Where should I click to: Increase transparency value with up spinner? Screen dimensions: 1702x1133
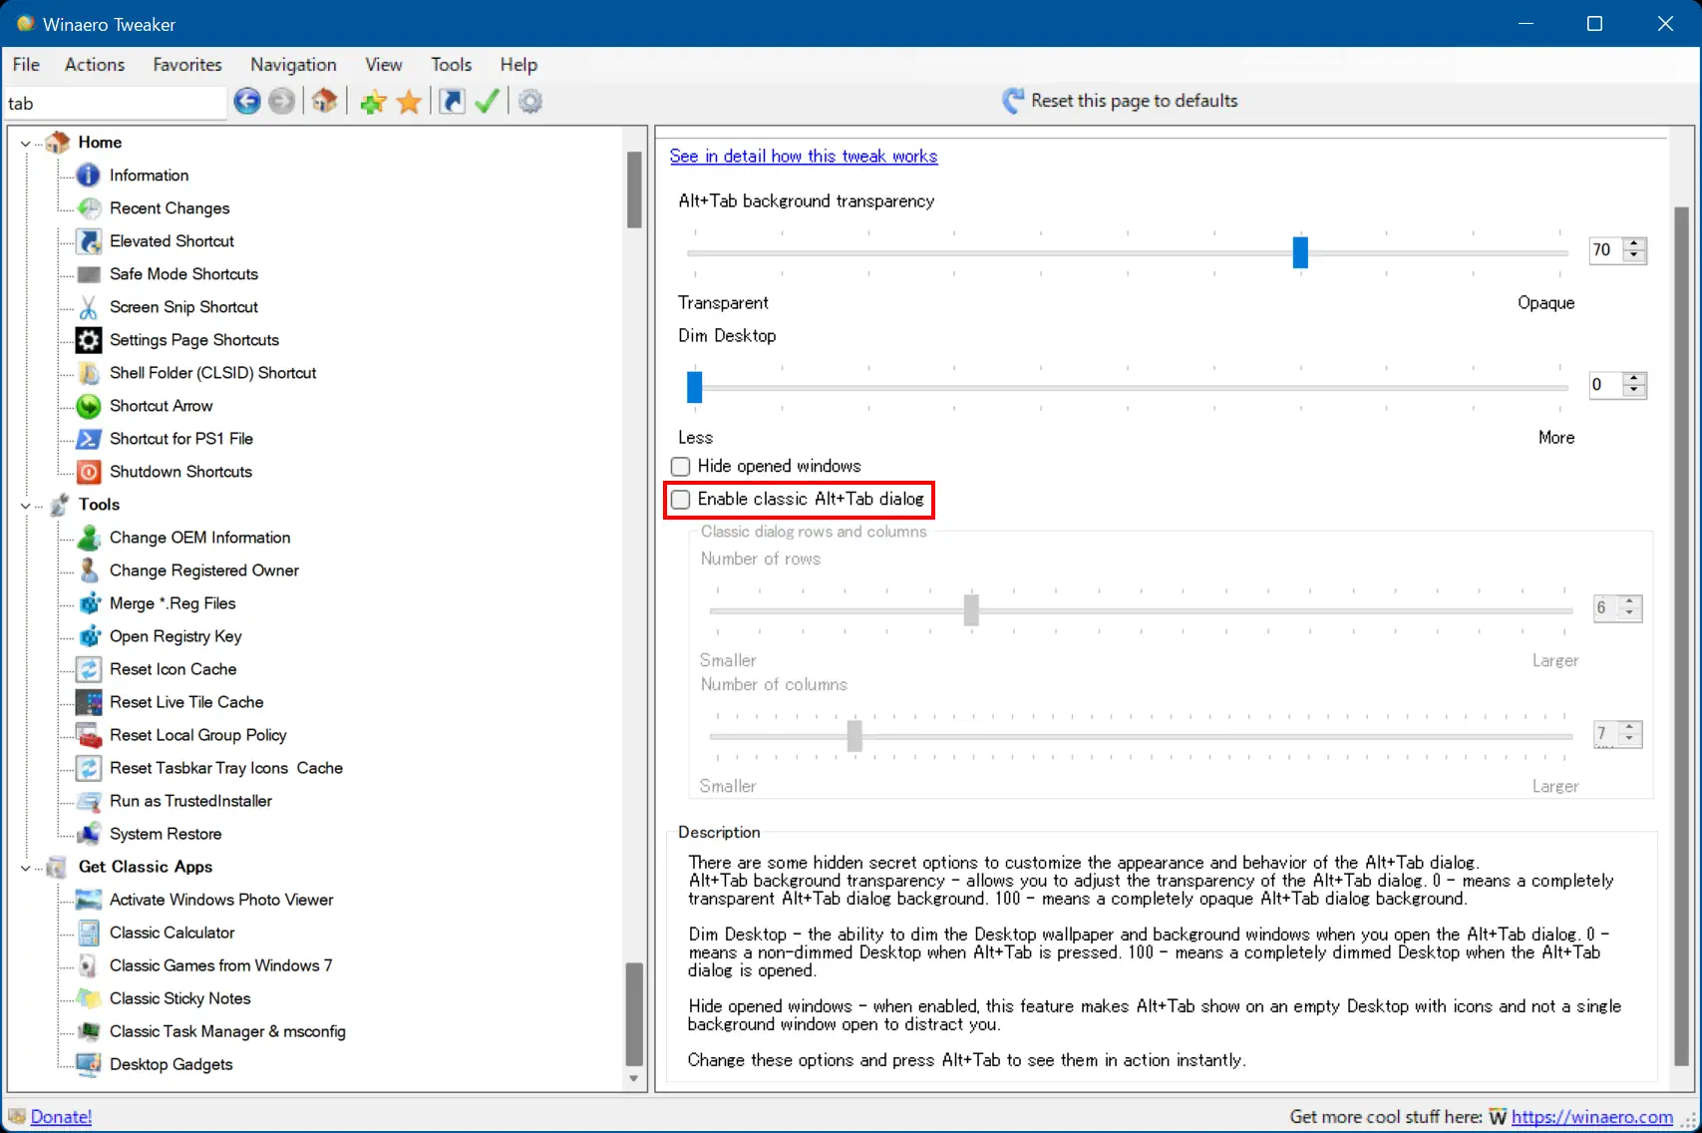(x=1633, y=243)
